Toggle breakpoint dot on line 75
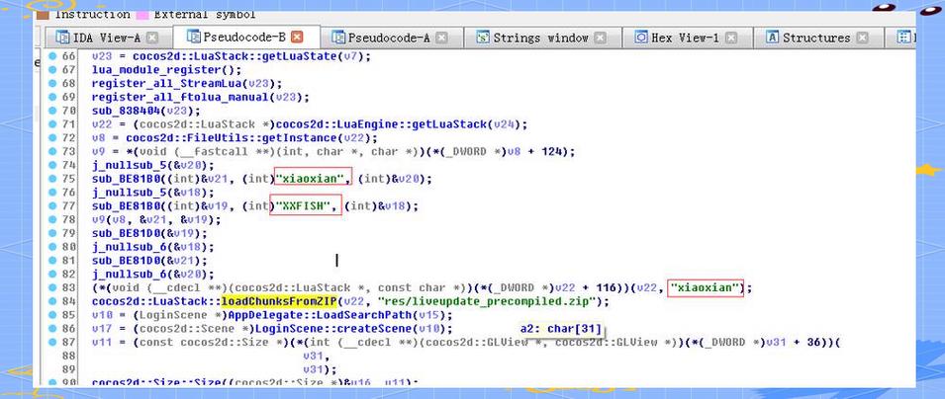The image size is (945, 399). tap(52, 178)
